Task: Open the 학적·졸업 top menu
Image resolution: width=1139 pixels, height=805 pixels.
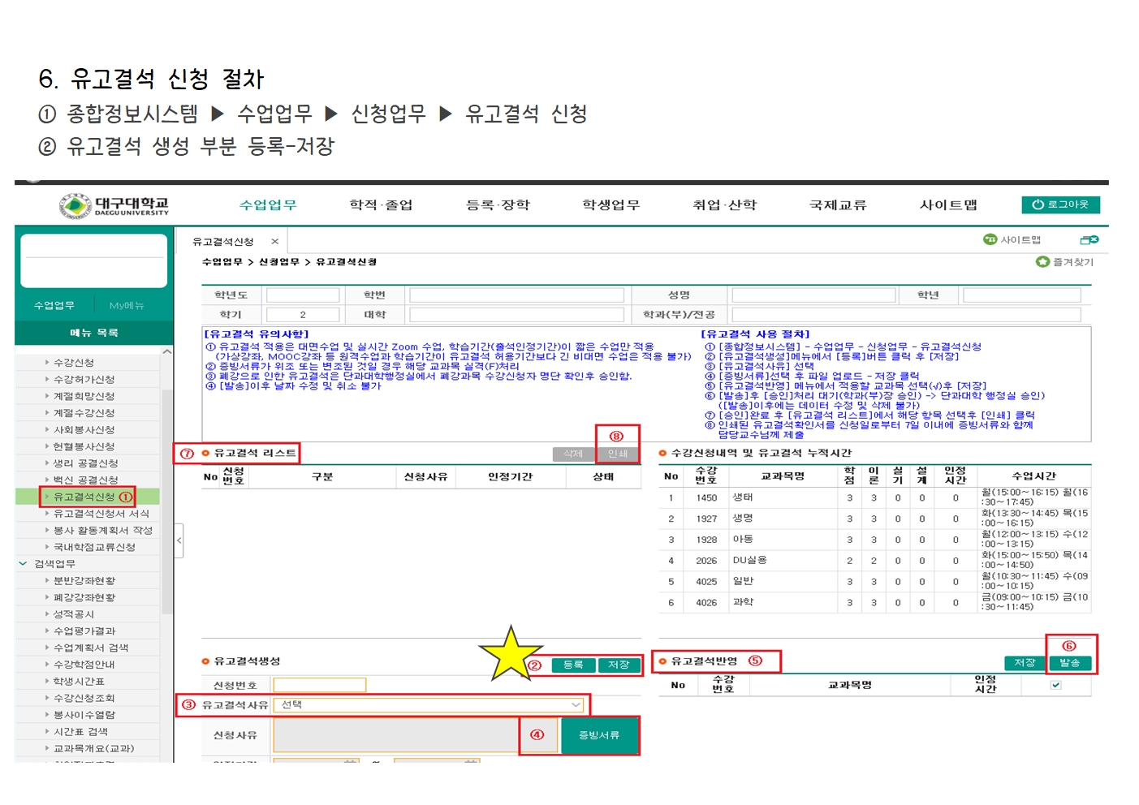Action: tap(381, 205)
